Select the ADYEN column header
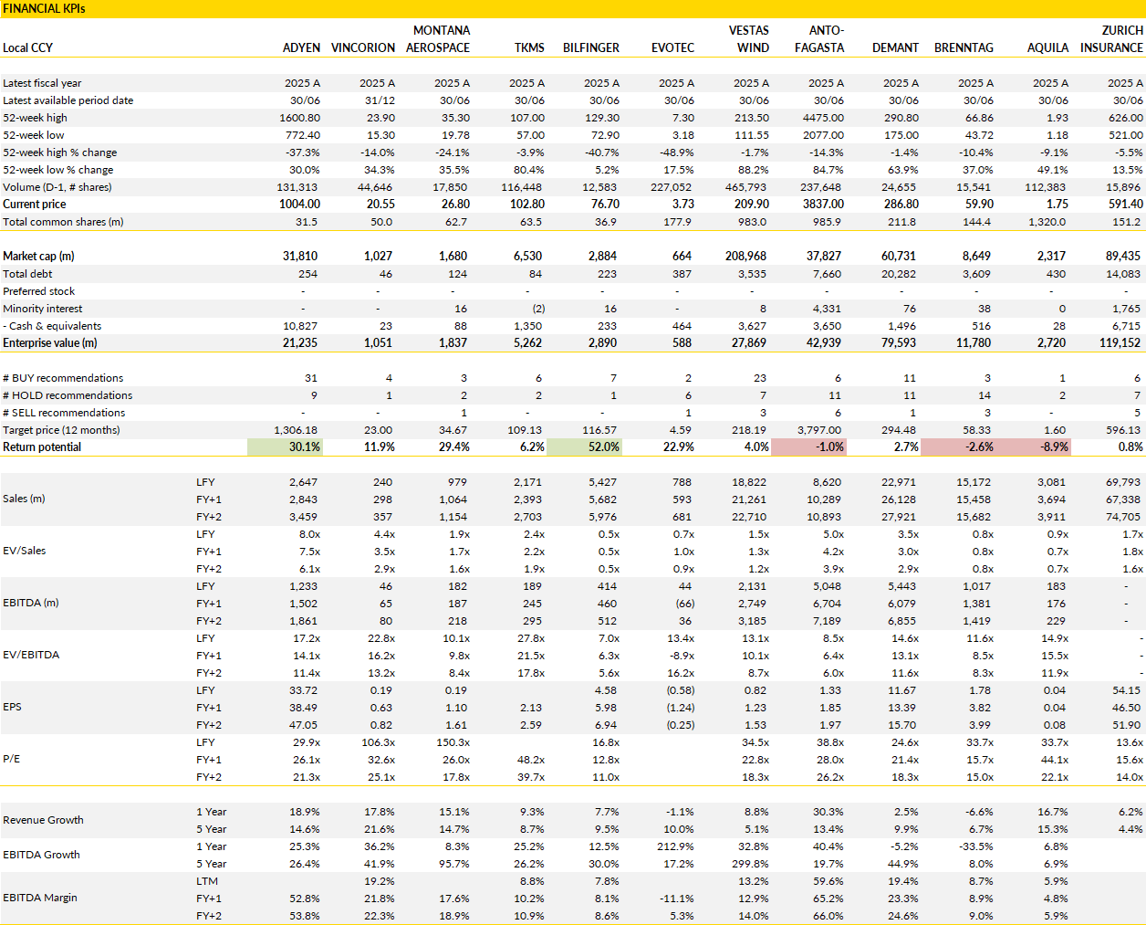 pos(301,47)
